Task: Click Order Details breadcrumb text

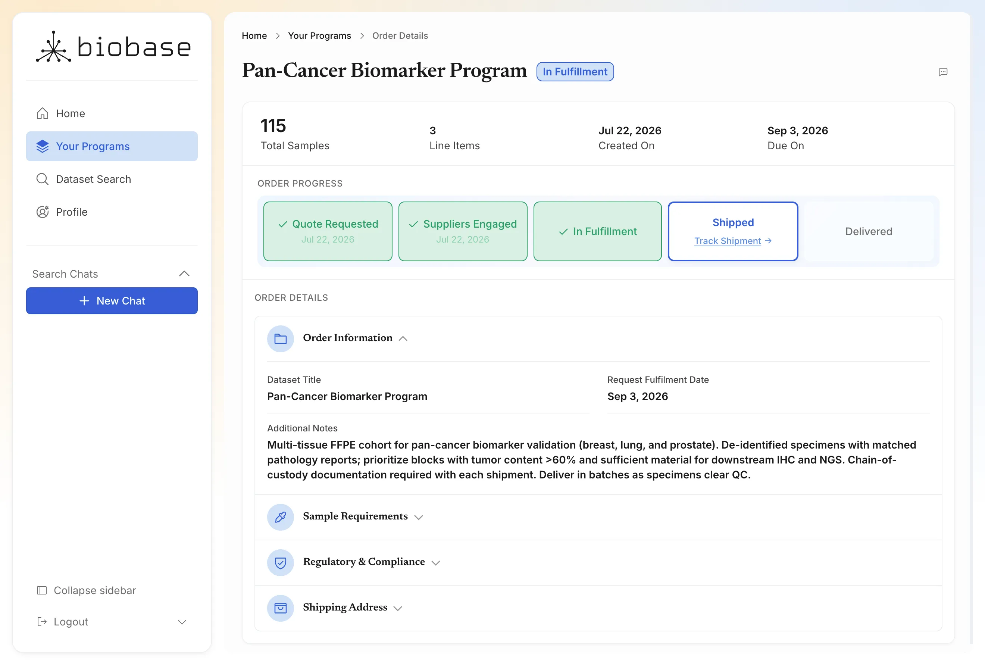Action: 400,35
